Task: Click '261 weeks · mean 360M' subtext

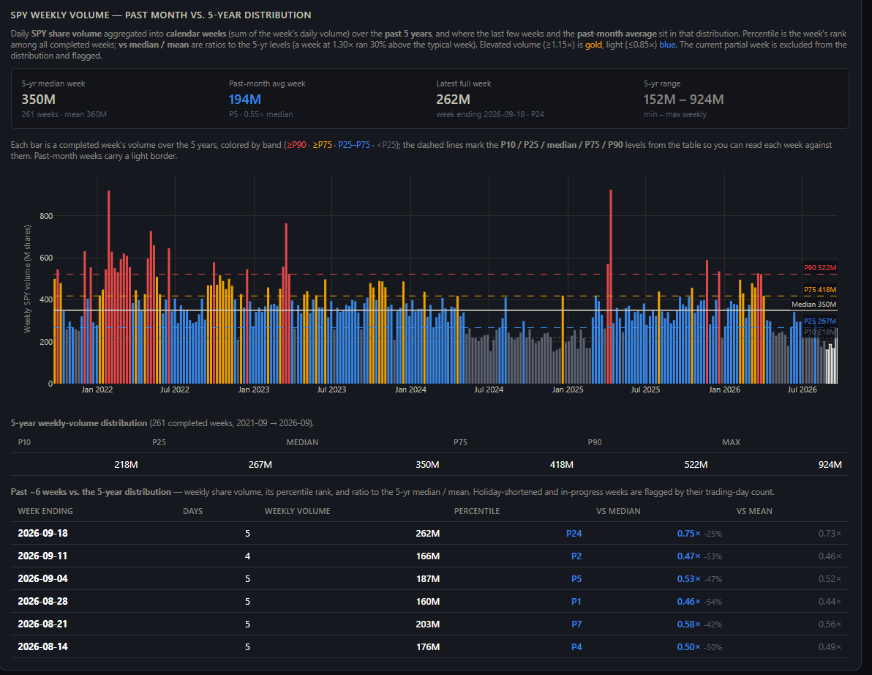Action: tap(64, 114)
